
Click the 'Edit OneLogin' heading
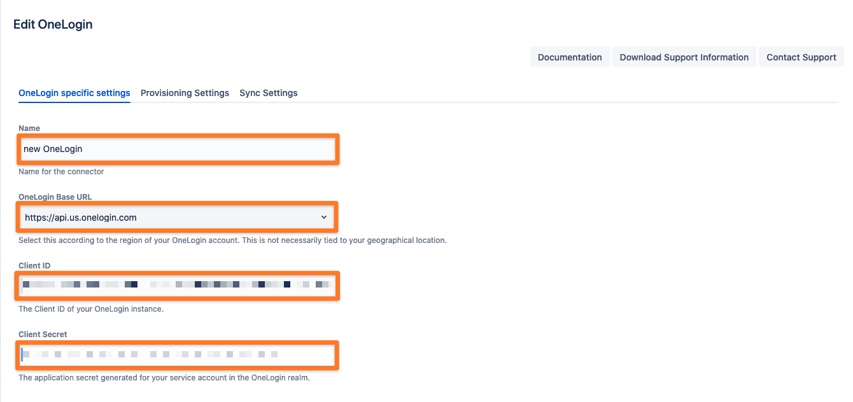tap(53, 25)
